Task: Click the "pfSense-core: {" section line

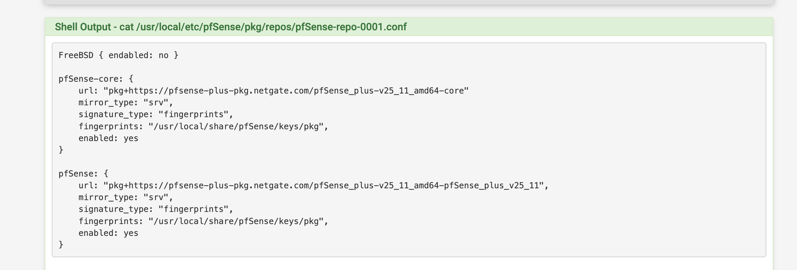Action: pyautogui.click(x=96, y=79)
